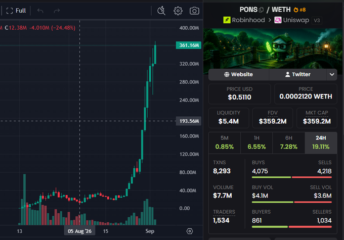Open the Uniswap DEX link
This screenshot has width=344, height=240.
291,20
